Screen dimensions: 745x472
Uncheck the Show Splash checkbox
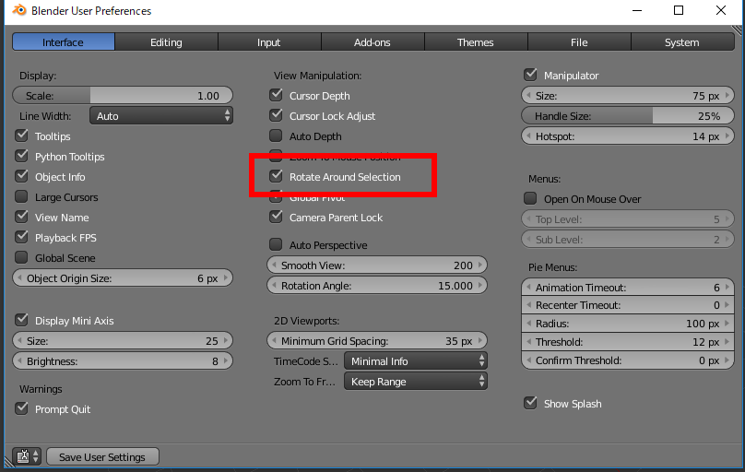(x=530, y=403)
